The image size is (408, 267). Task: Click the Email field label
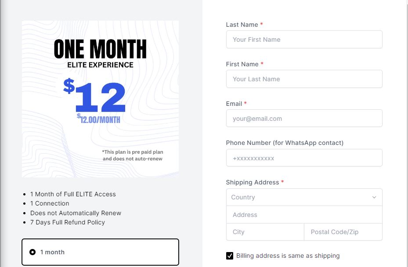234,104
